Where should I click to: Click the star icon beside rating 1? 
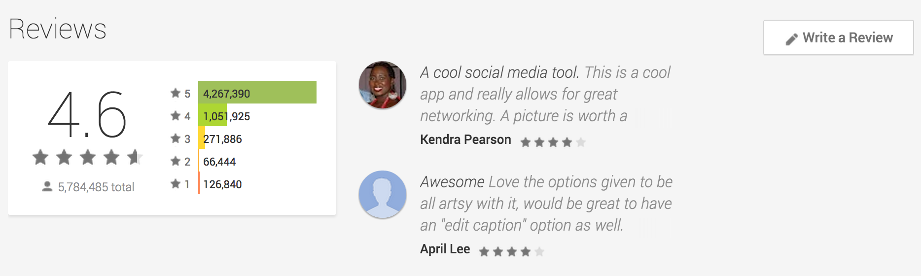pyautogui.click(x=175, y=184)
